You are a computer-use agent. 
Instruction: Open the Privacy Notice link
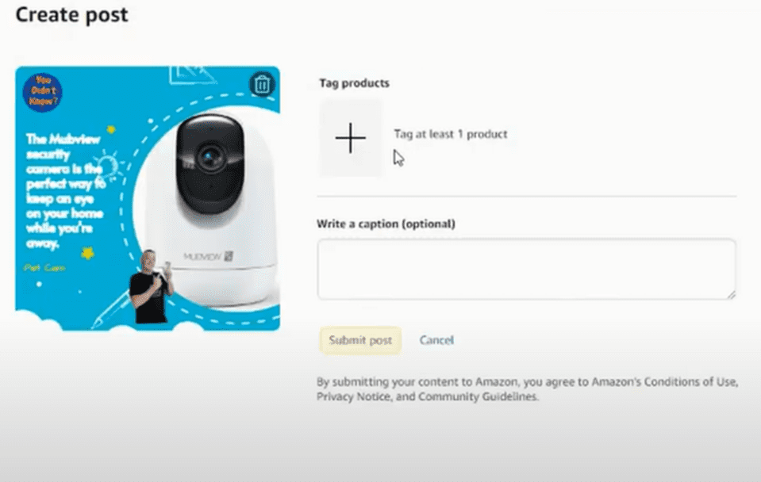[353, 396]
